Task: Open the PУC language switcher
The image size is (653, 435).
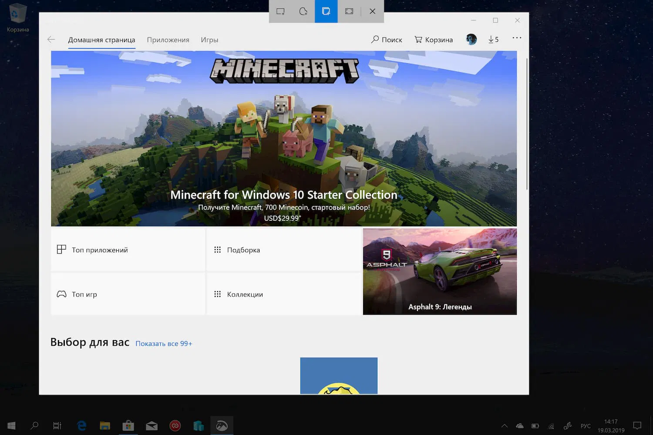Action: pos(585,425)
